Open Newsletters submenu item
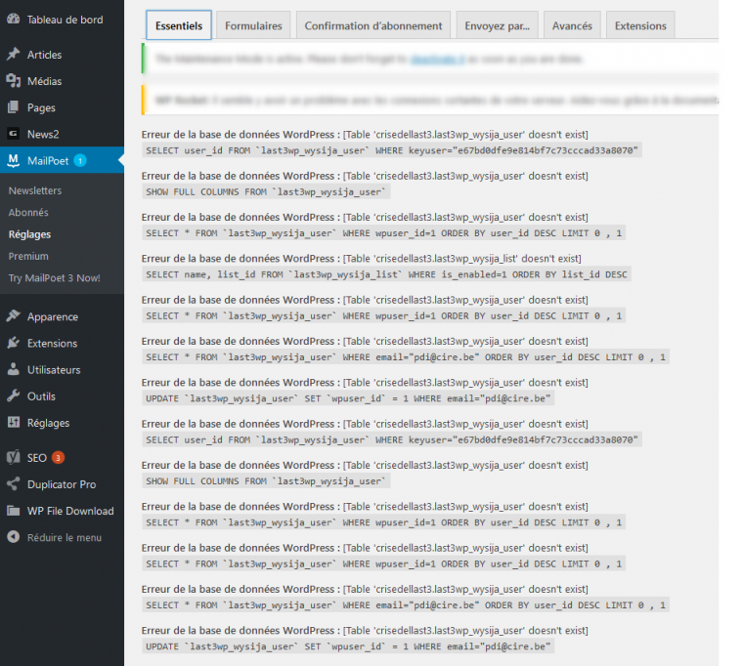Viewport: 743px width, 666px height. [x=35, y=190]
